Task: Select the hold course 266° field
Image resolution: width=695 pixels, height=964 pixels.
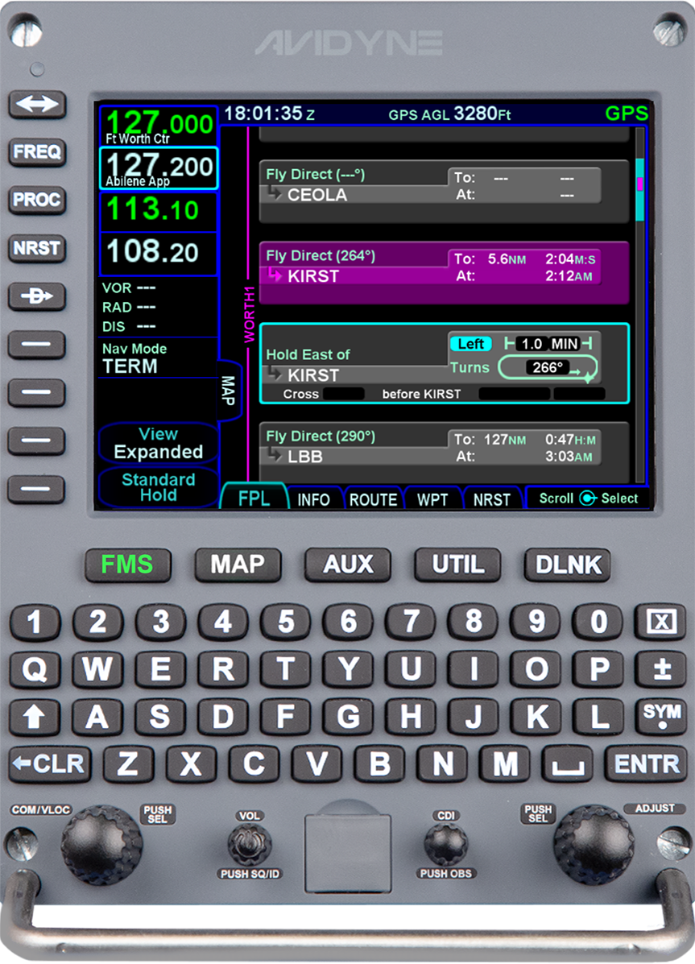Action: 548,368
